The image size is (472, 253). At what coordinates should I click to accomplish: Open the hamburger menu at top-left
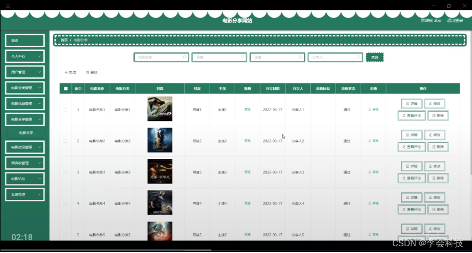tap(8, 6)
